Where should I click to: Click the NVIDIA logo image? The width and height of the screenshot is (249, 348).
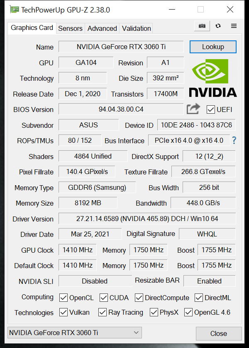pos(213,77)
